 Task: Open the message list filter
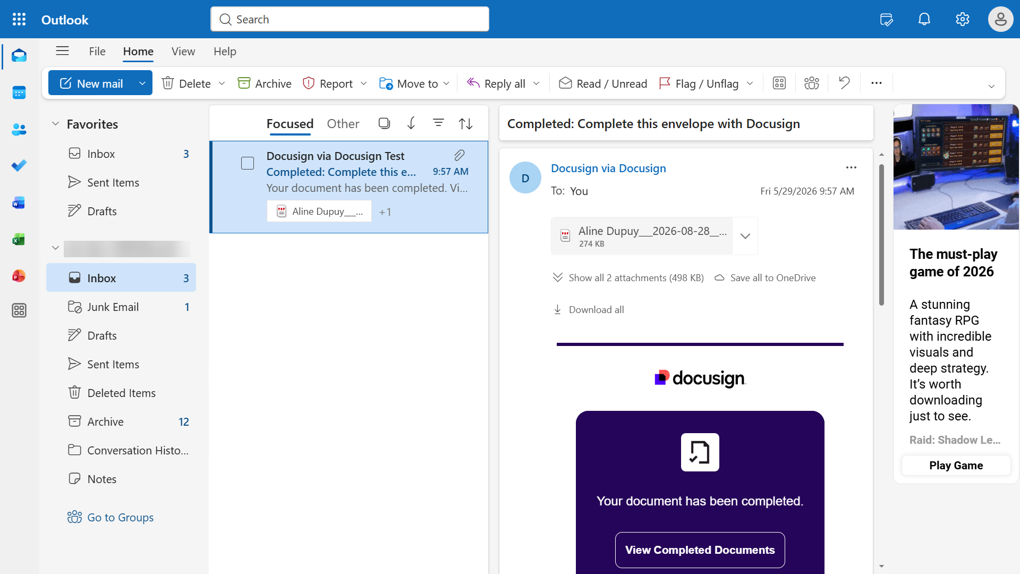pos(438,123)
